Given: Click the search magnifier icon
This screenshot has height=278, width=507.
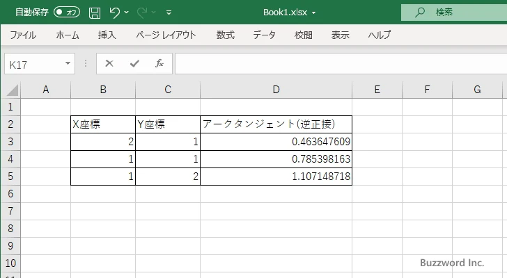Looking at the screenshot, I should pyautogui.click(x=420, y=13).
